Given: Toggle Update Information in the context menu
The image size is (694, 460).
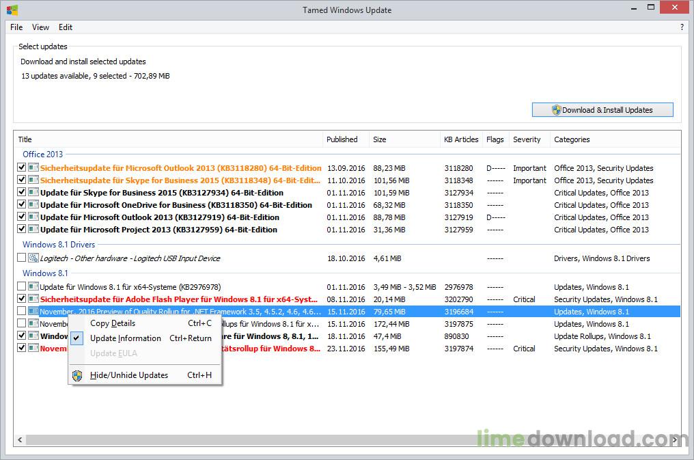Looking at the screenshot, I should click(145, 338).
